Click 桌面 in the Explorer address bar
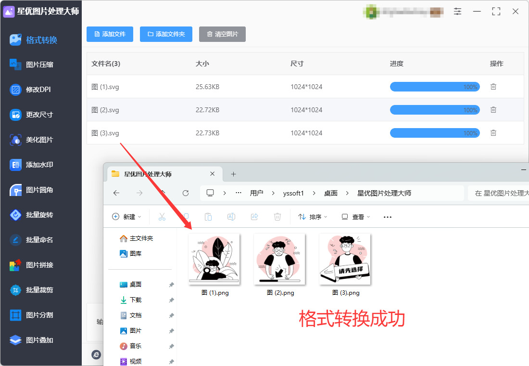Viewport: 529px width, 366px height. pyautogui.click(x=331, y=193)
